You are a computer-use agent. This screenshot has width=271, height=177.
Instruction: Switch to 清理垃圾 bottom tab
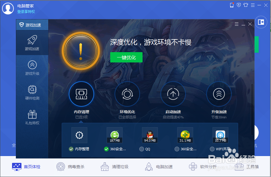115,167
